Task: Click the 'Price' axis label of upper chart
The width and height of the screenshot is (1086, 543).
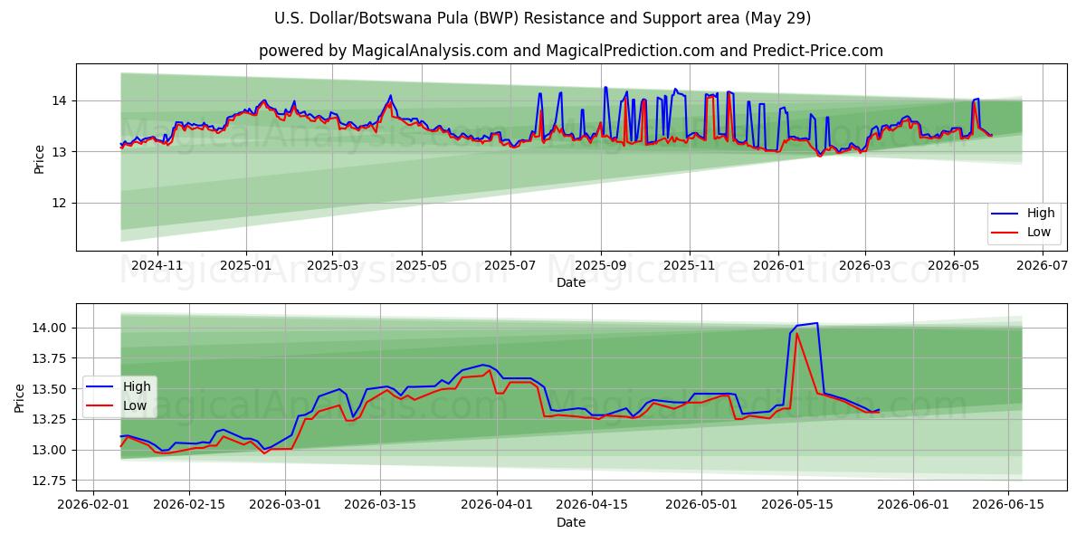Action: (x=39, y=158)
